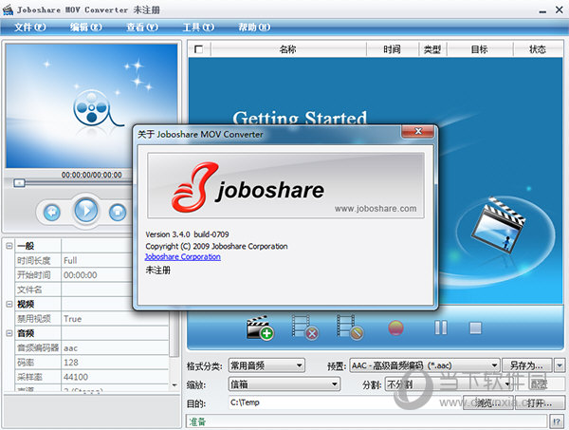Viewport: 569px width, 430px height.
Task: Open the 帮助(H) menu
Action: pos(254,28)
